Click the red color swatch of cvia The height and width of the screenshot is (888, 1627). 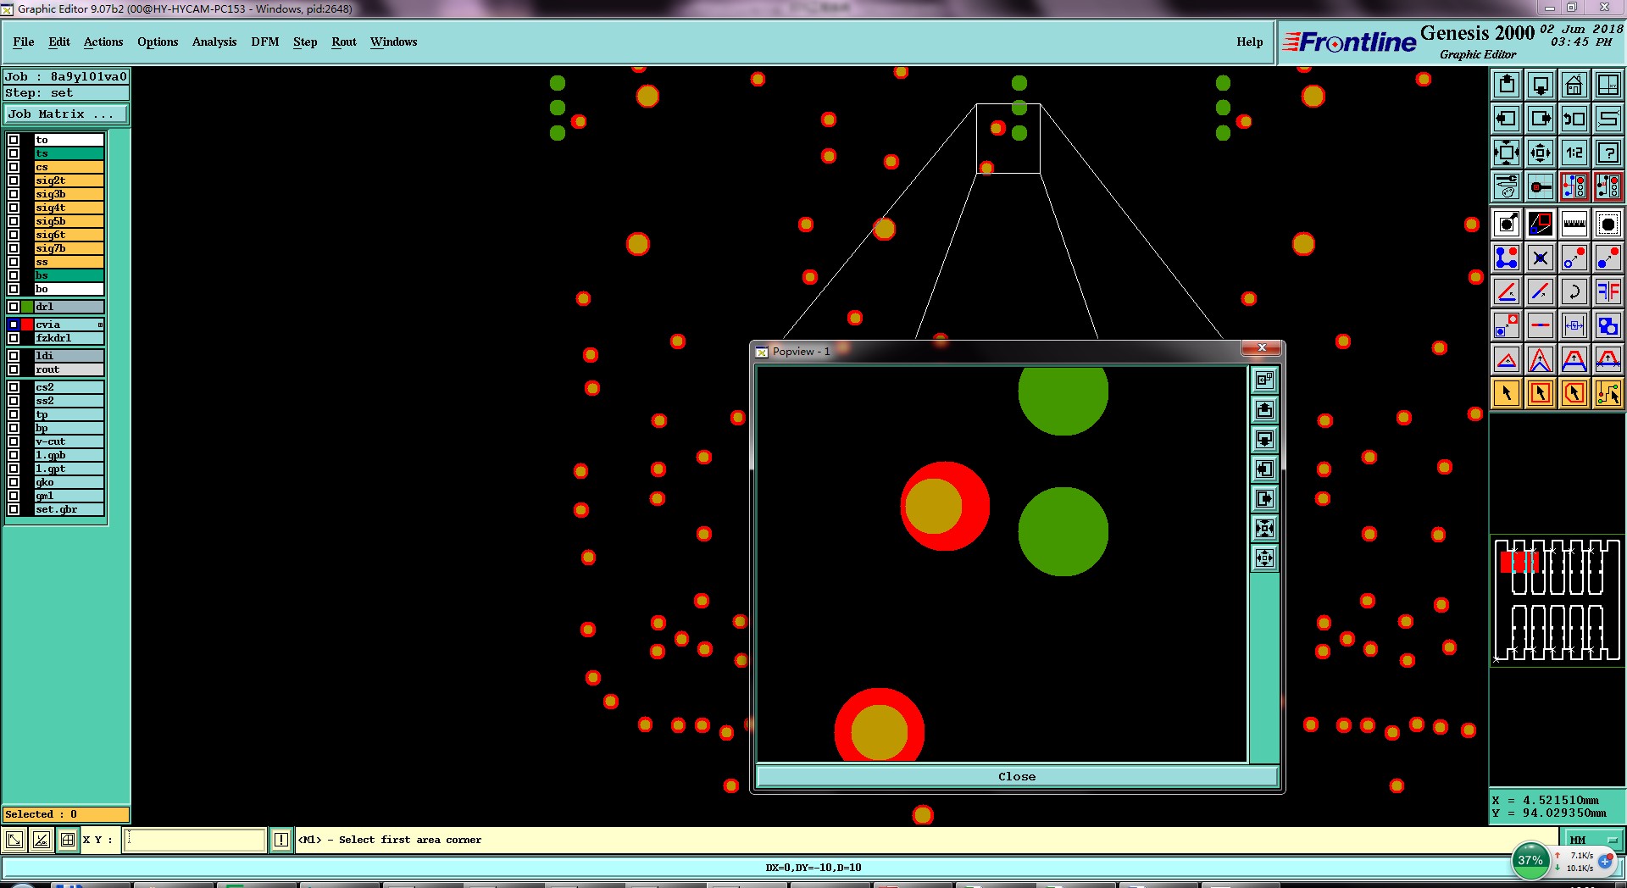click(x=27, y=325)
